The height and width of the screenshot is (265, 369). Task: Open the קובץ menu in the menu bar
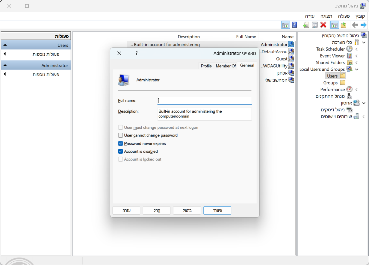pyautogui.click(x=360, y=16)
